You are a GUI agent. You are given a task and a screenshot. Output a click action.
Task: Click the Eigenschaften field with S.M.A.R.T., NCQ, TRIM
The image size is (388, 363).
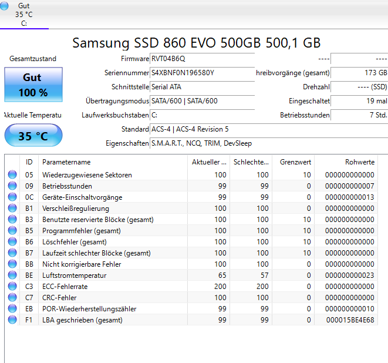269,143
